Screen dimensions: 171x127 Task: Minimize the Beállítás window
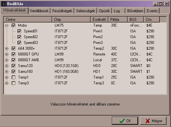click(155, 4)
